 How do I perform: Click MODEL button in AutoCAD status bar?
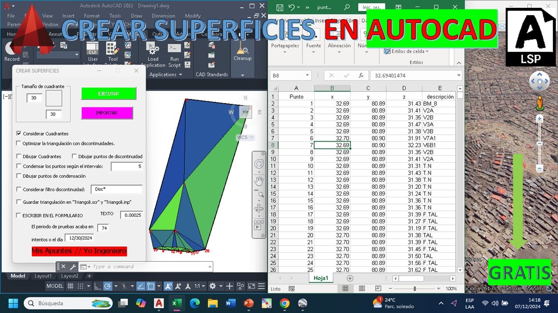[x=55, y=286]
